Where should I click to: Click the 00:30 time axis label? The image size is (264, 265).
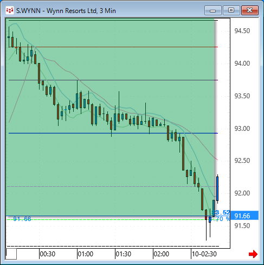point(48,254)
